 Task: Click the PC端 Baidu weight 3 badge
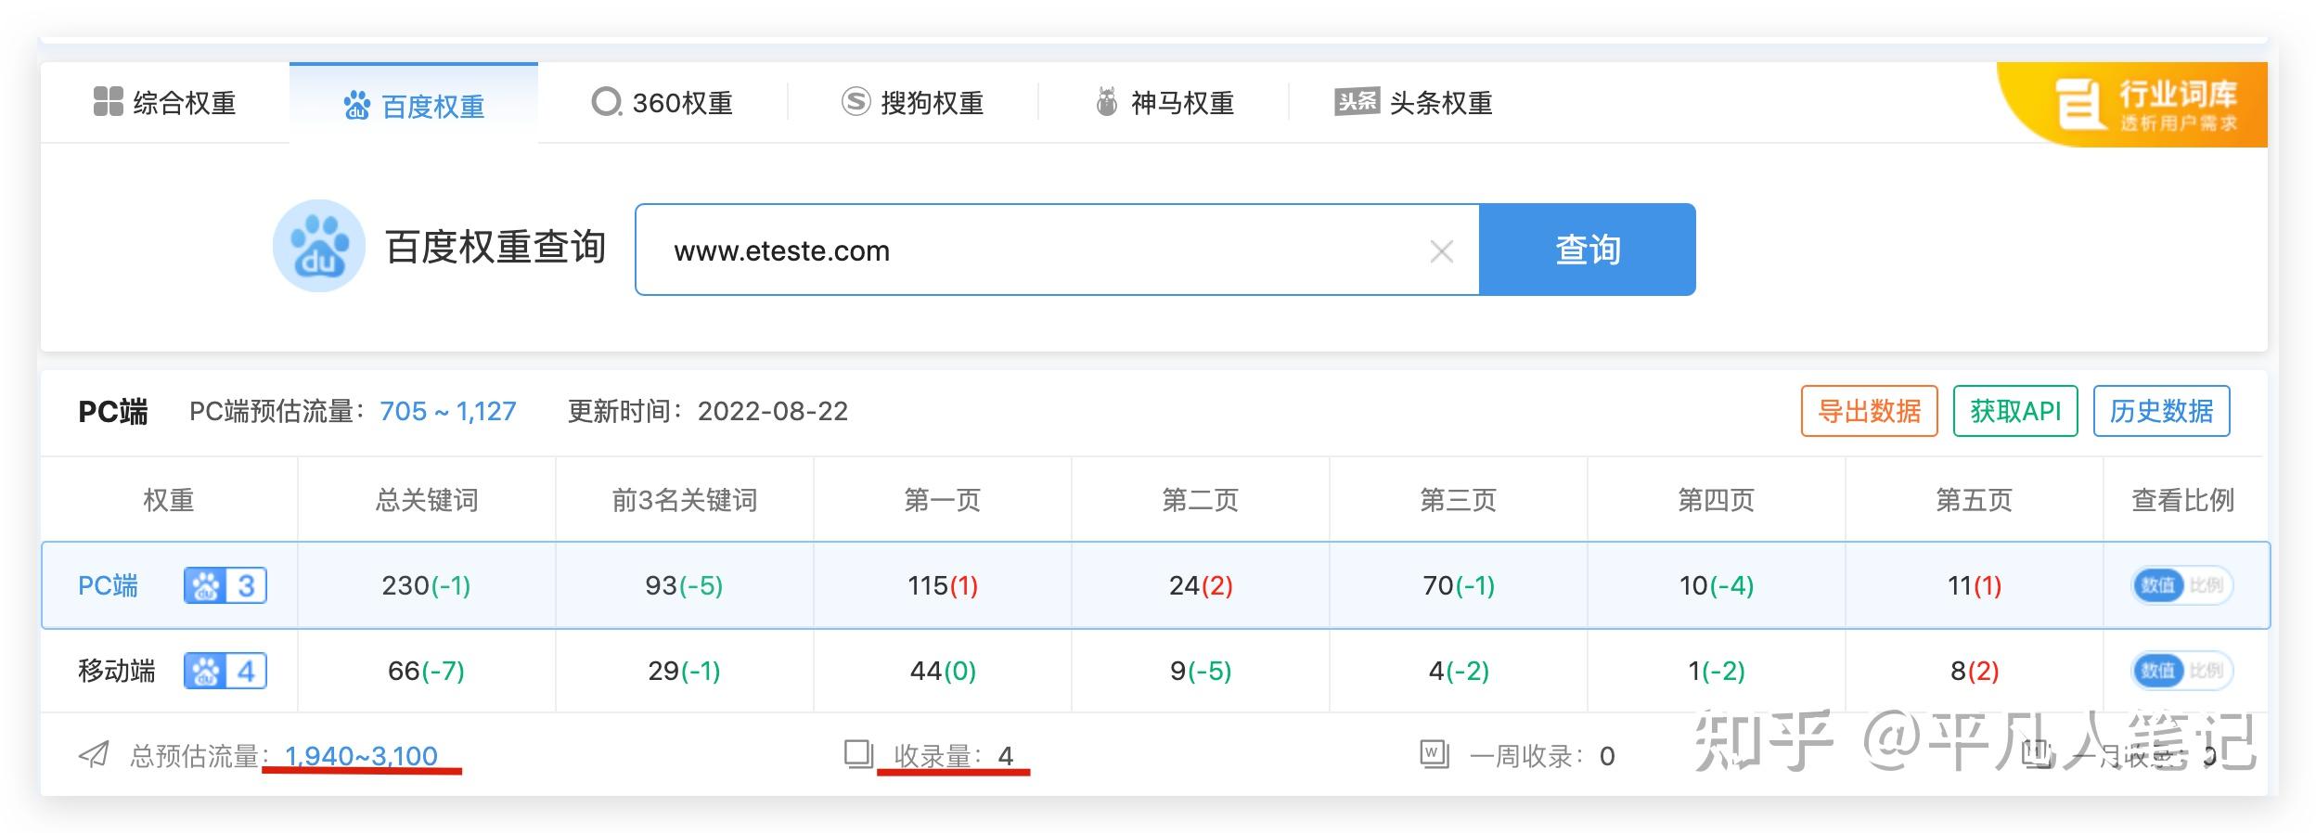(x=225, y=585)
